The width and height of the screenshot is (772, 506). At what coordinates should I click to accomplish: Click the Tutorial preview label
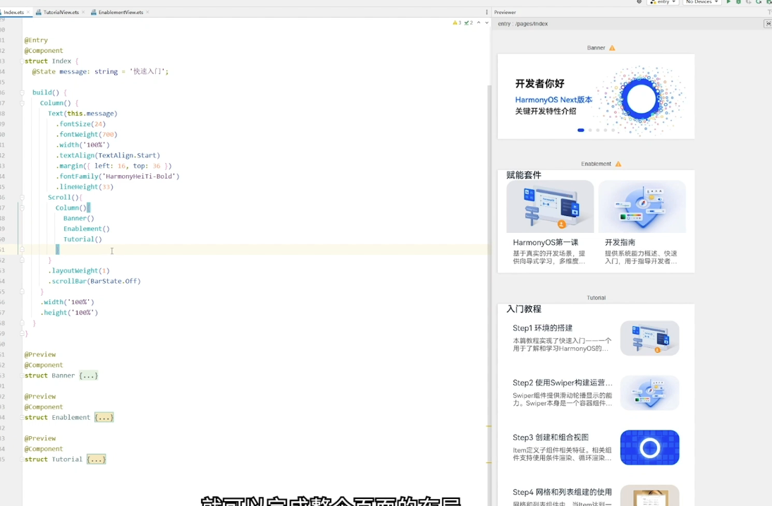click(596, 298)
